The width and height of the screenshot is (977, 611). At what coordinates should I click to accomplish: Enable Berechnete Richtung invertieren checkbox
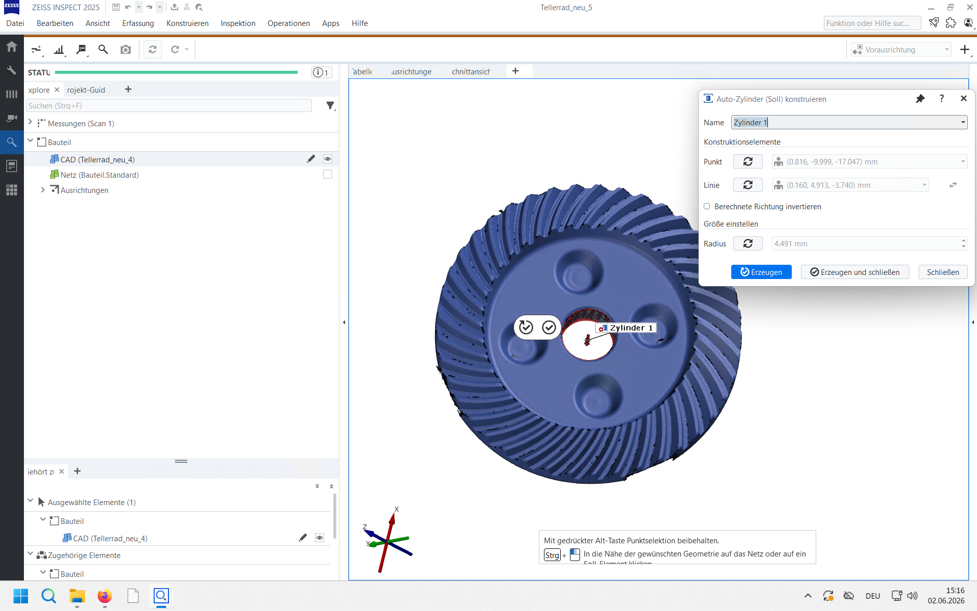pos(707,207)
